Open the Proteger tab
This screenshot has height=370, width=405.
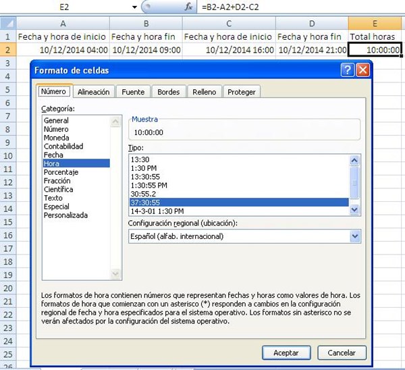(x=242, y=92)
